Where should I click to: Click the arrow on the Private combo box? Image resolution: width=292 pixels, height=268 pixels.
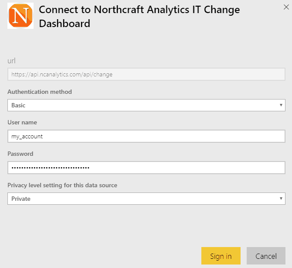click(x=281, y=199)
